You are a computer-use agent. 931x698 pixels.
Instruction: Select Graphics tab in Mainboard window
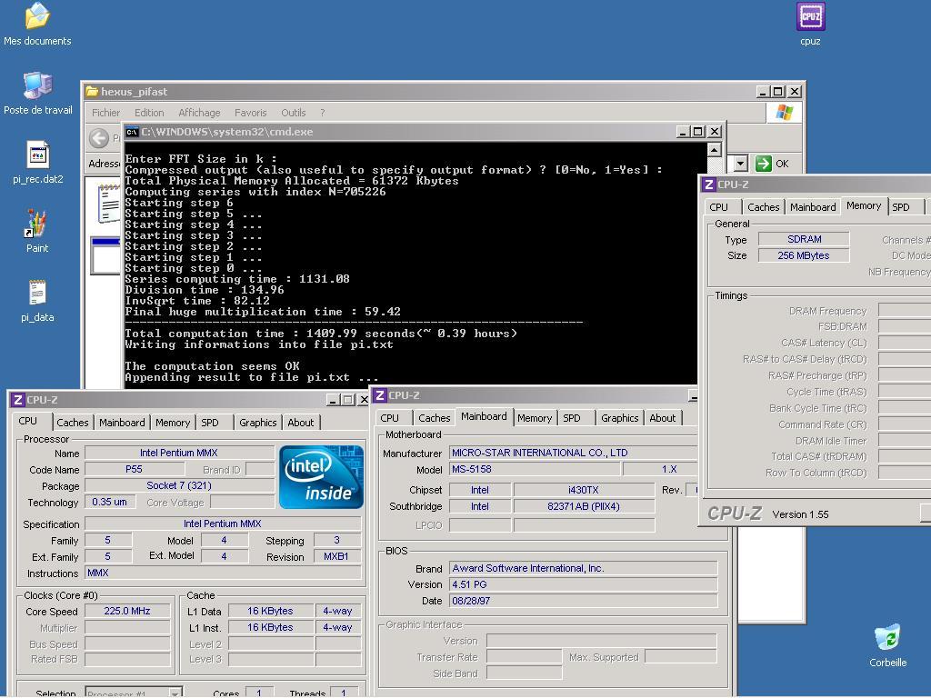point(619,418)
